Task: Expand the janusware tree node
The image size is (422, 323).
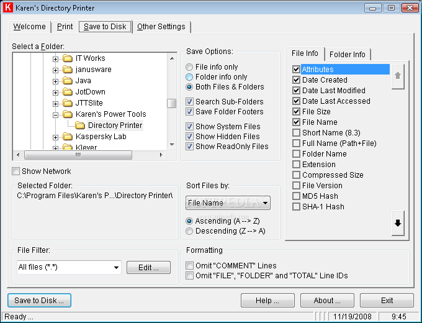Action: click(x=55, y=70)
